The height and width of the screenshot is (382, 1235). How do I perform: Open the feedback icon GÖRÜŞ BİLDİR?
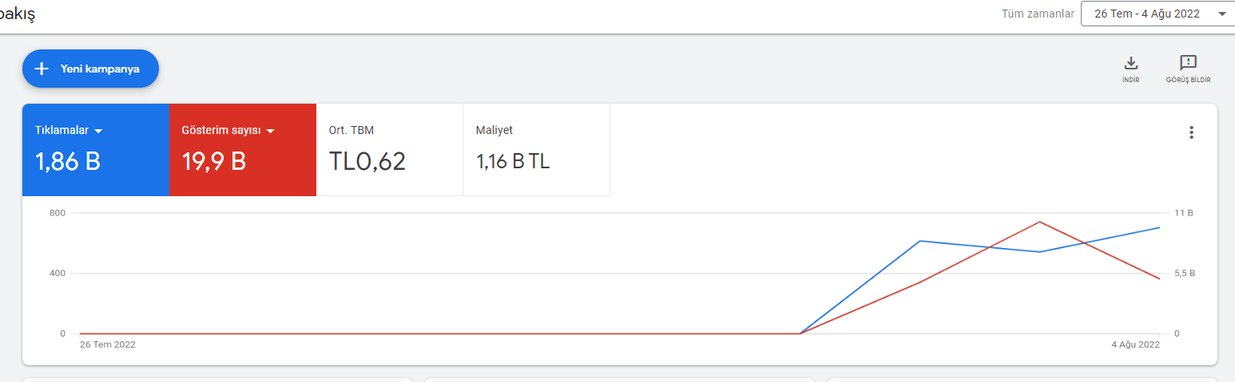pyautogui.click(x=1188, y=63)
